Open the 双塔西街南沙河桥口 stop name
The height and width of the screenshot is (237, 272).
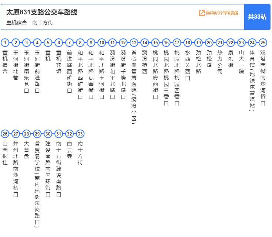(x=263, y=78)
